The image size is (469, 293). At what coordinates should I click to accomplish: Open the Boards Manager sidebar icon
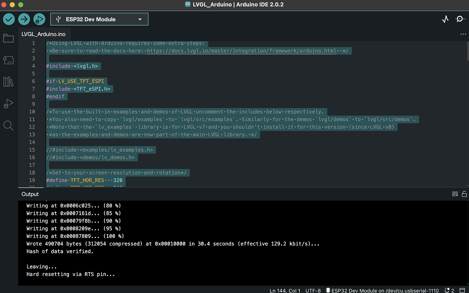pos(8,60)
